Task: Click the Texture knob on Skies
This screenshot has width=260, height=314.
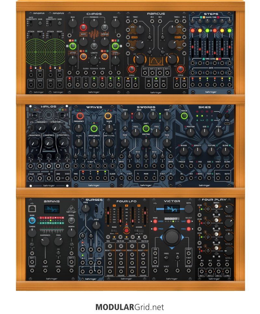Action: tap(211, 151)
